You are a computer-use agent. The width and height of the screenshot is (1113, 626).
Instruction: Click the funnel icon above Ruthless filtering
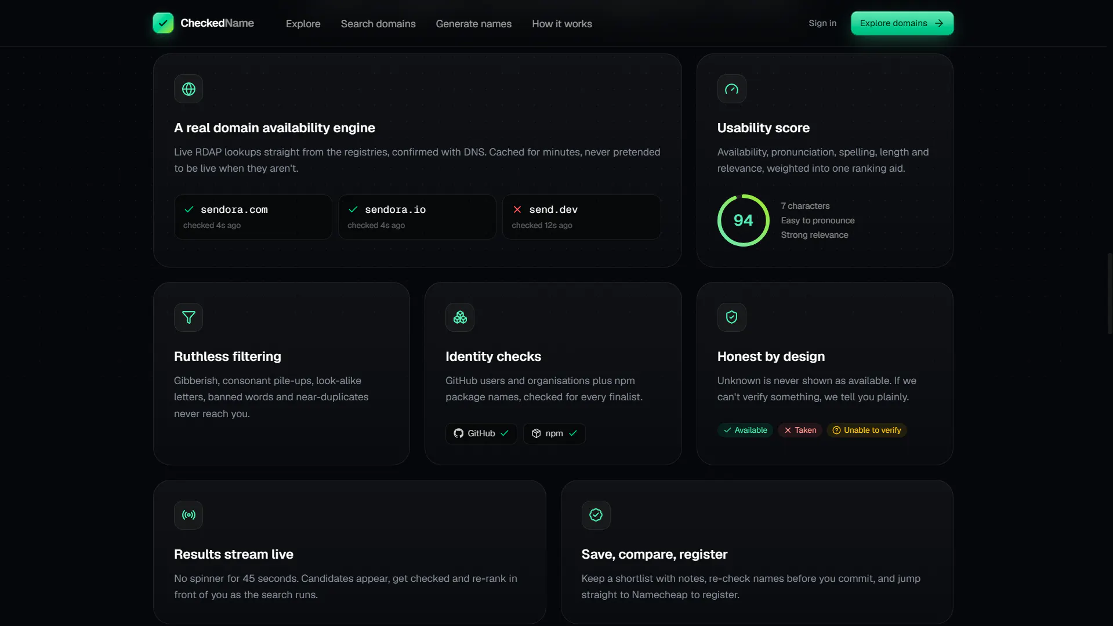tap(188, 317)
